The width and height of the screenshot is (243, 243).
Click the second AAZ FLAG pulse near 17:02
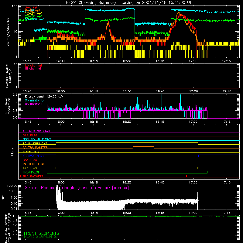coord(198,168)
